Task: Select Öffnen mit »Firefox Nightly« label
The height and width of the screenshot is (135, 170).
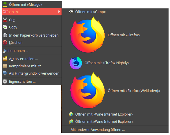Action: tap(107, 63)
